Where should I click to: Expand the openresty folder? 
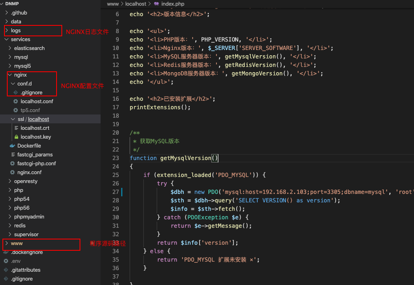tap(10, 181)
